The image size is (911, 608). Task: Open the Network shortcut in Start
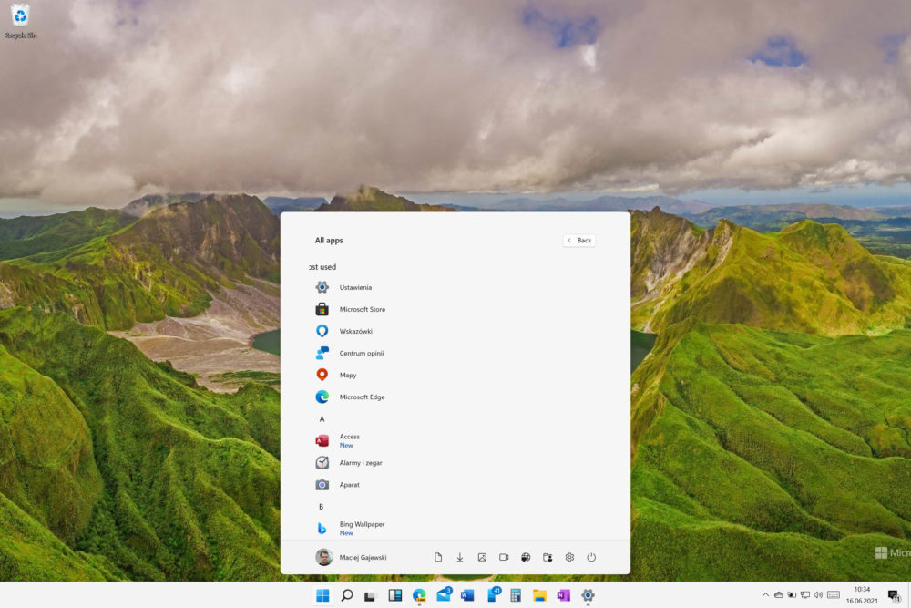pyautogui.click(x=526, y=558)
